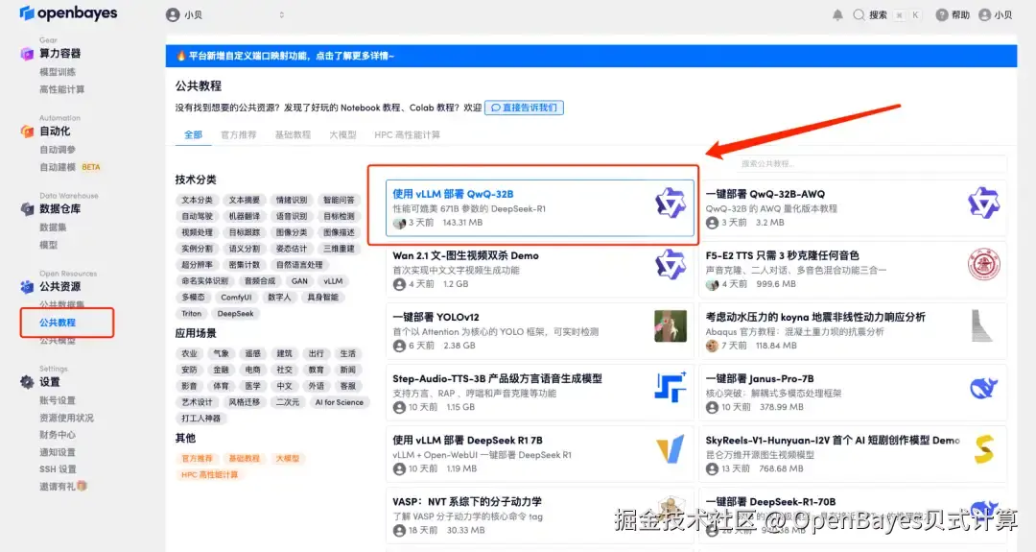Switch to the 官方推荐 tab
This screenshot has width=1036, height=552.
[239, 134]
